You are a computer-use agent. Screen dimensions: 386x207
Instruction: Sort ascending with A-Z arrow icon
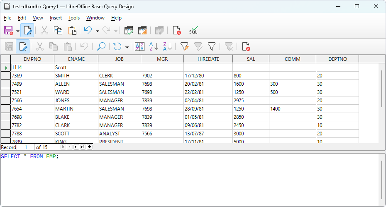154,46
